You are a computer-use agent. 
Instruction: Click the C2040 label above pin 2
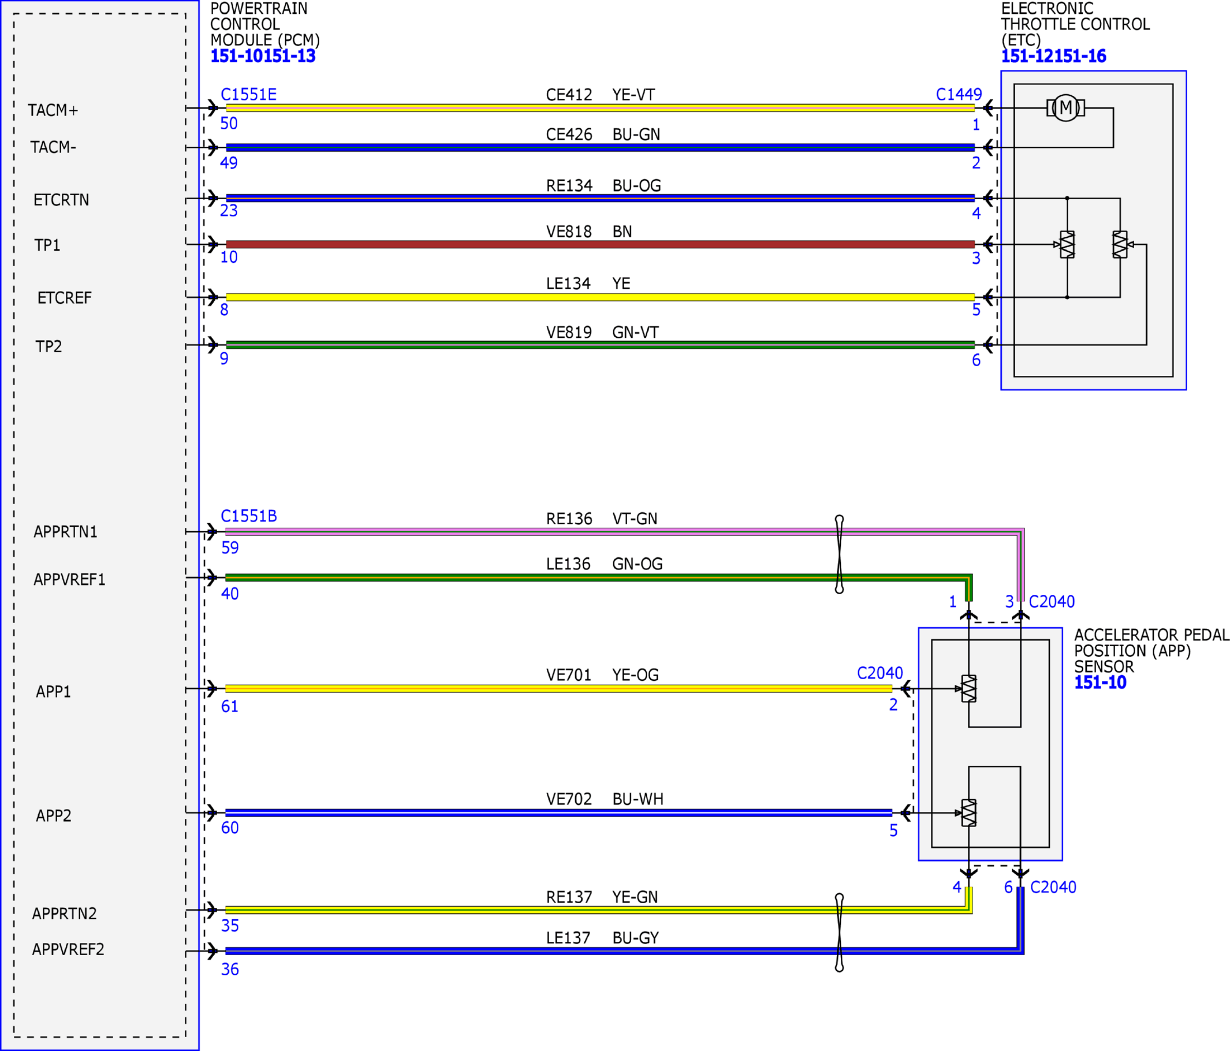(x=879, y=673)
